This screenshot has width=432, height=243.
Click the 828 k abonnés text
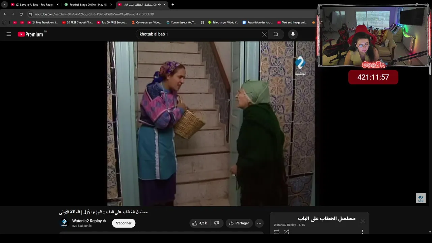point(82,226)
